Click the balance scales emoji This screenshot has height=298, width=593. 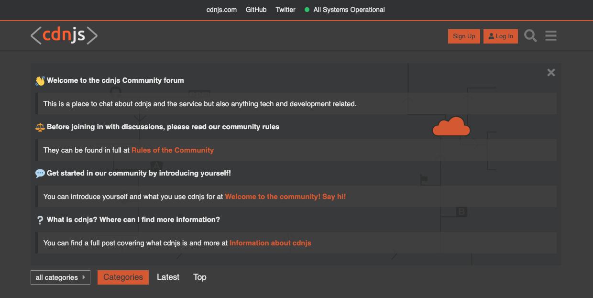[40, 127]
